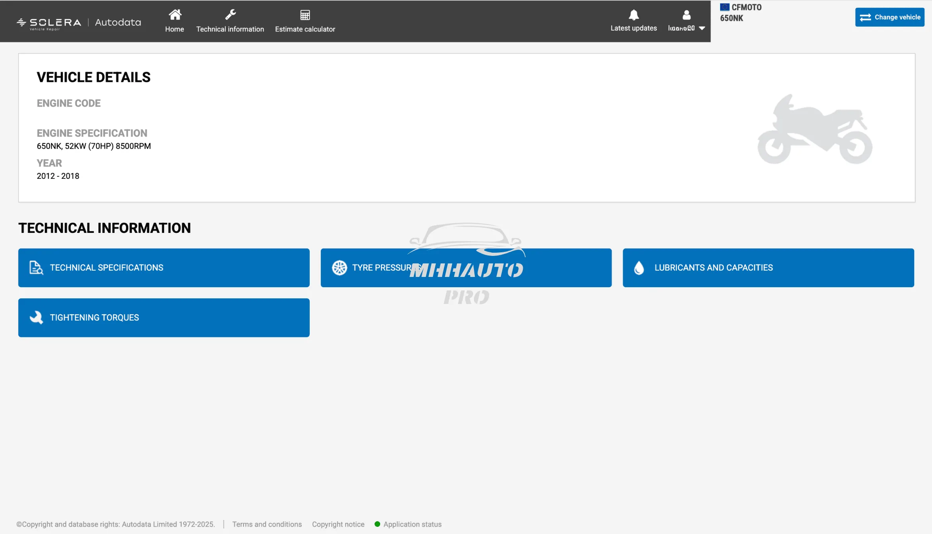Click the Technical information wrench icon
This screenshot has height=534, width=932.
(230, 15)
